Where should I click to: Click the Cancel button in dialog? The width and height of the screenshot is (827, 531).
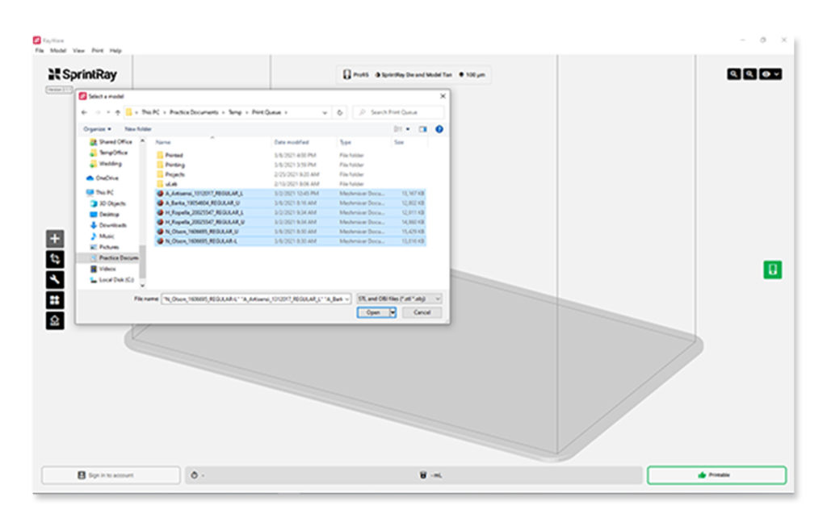[x=422, y=312]
